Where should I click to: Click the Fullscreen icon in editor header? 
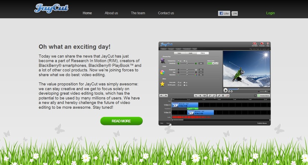click(x=262, y=44)
